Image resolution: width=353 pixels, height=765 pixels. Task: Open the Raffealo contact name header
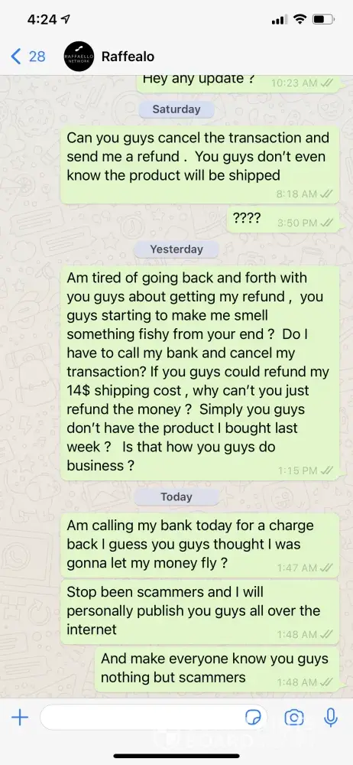tap(128, 57)
